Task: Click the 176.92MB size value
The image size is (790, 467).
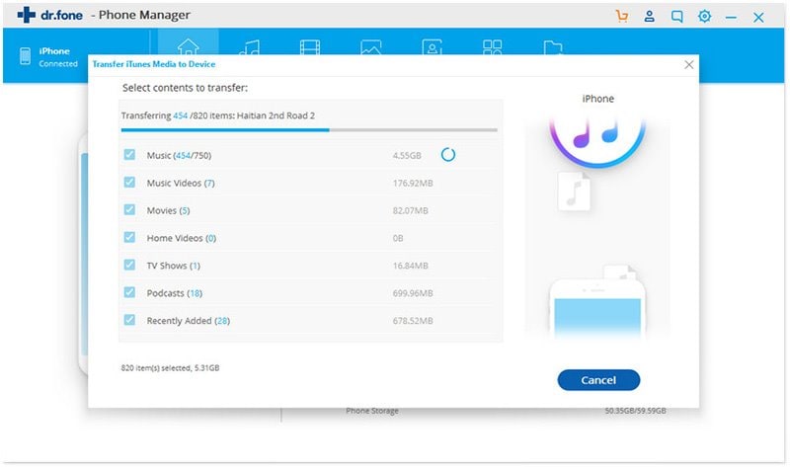Action: [x=413, y=184]
